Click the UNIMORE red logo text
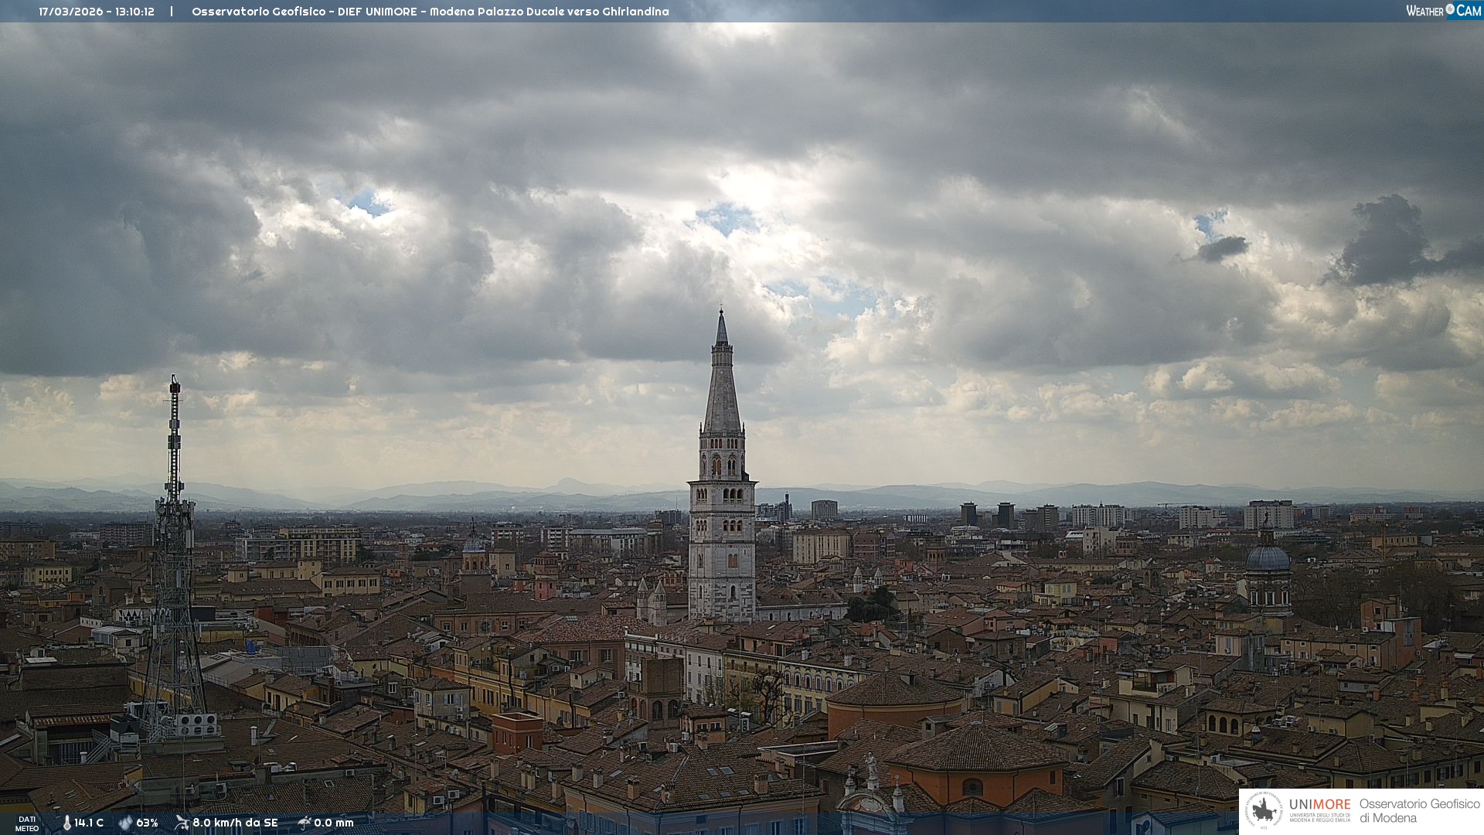The height and width of the screenshot is (835, 1484). tap(1320, 805)
